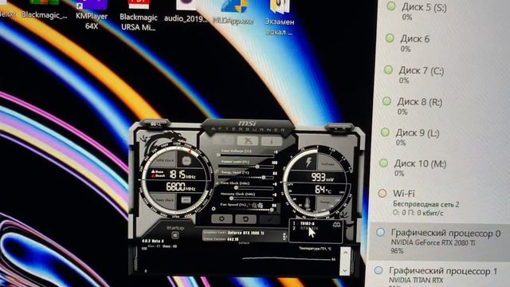Select Диск 10 (M:) in Task Manager
The height and width of the screenshot is (287, 510).
point(439,167)
